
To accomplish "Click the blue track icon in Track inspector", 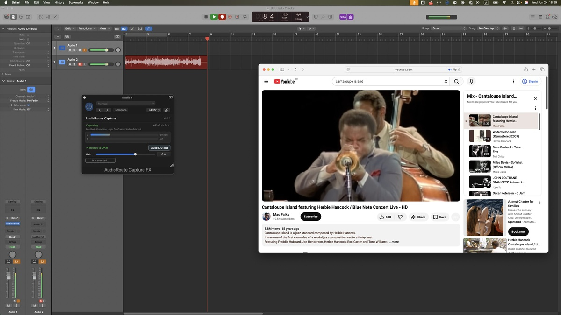I will pyautogui.click(x=31, y=89).
